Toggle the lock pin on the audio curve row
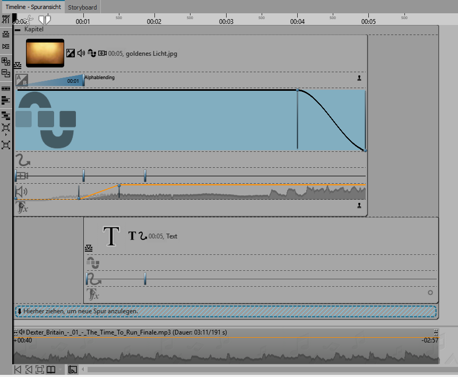This screenshot has height=377, width=458. [359, 205]
